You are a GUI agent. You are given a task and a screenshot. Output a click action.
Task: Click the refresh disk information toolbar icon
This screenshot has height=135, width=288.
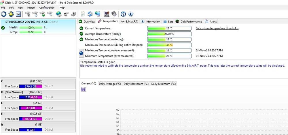point(4,14)
